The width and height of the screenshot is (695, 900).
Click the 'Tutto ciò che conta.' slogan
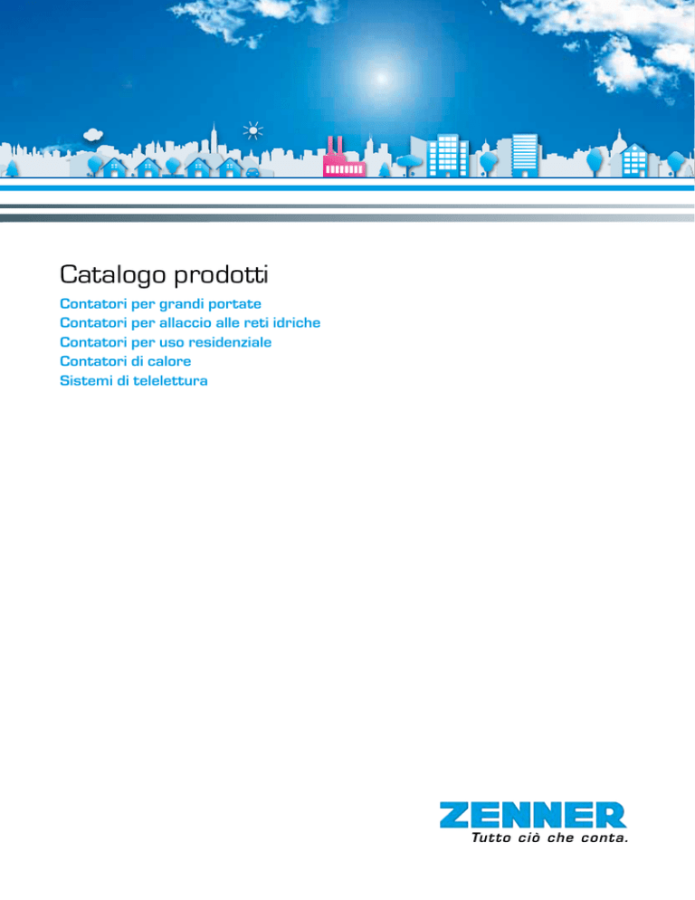[550, 838]
